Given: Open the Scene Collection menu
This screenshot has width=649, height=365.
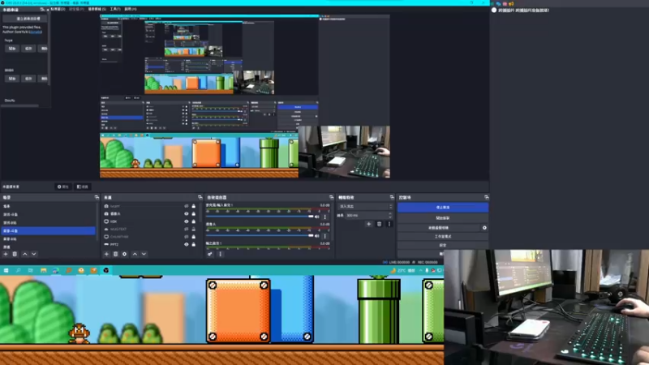Looking at the screenshot, I should point(97,9).
